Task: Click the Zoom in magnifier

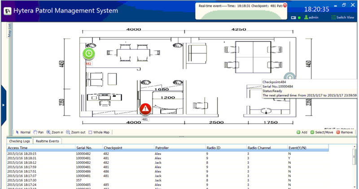Action: pyautogui.click(x=55, y=133)
